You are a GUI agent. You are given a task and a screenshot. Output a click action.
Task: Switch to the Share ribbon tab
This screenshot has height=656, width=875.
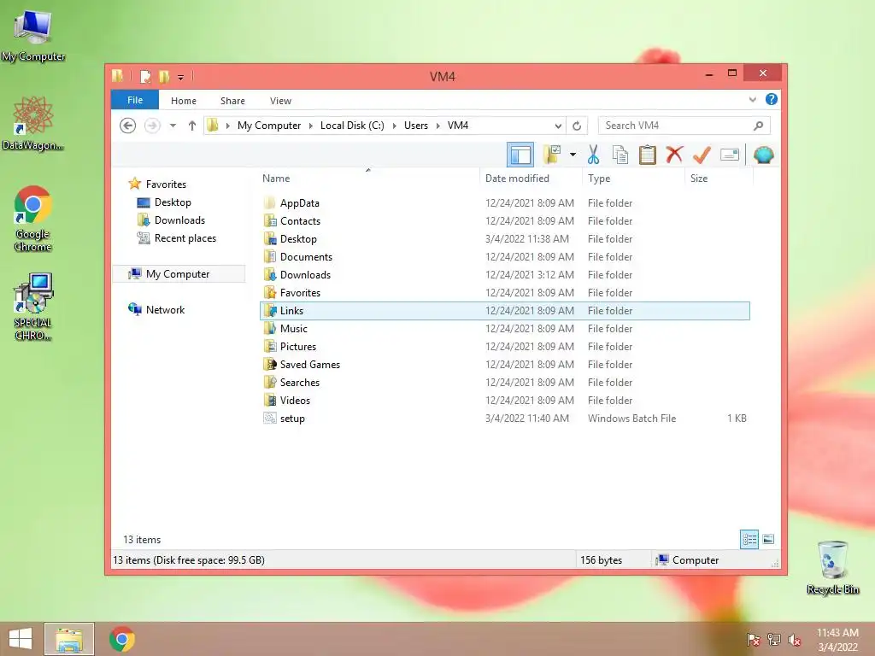(x=232, y=101)
